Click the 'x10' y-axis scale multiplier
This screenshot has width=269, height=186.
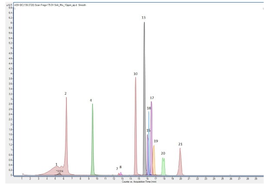(9, 5)
